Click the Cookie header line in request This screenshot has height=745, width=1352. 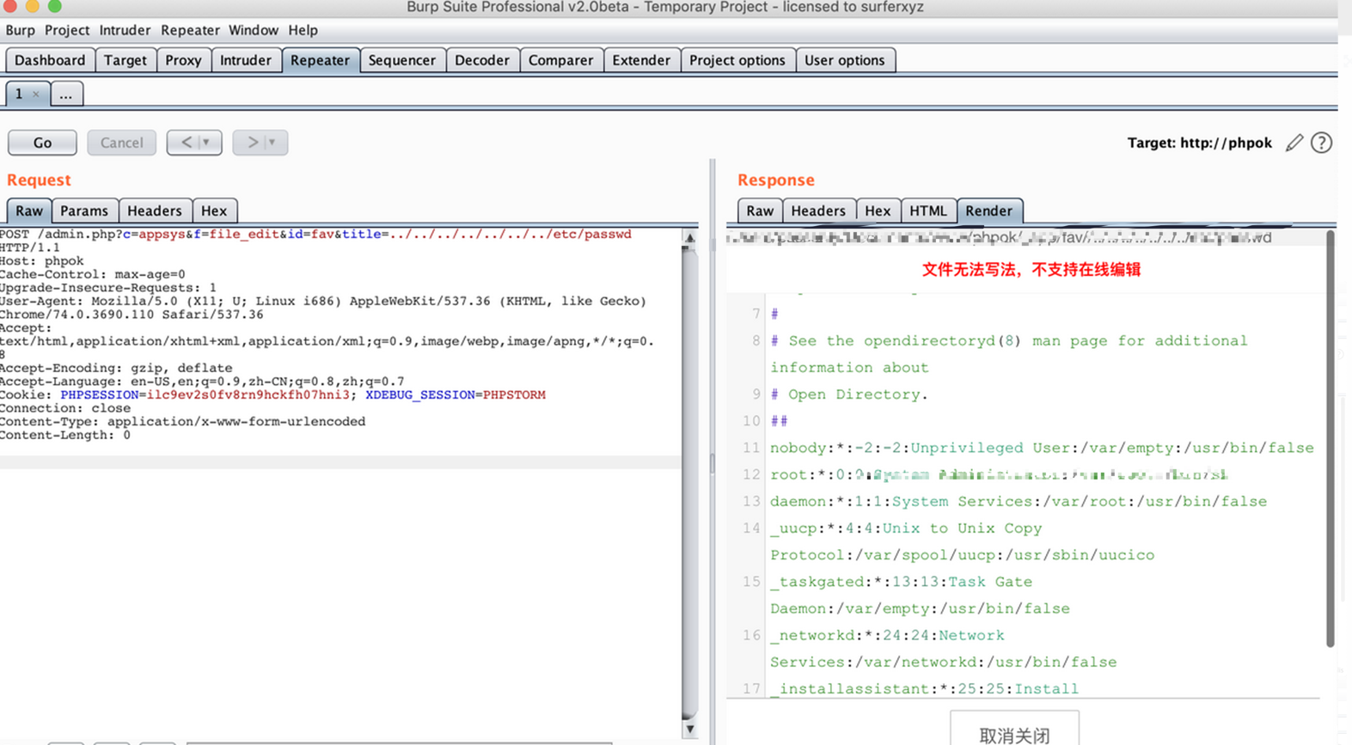[272, 395]
